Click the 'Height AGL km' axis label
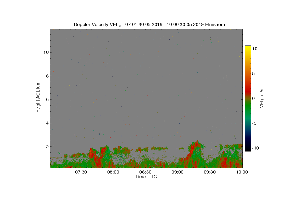 (38, 97)
